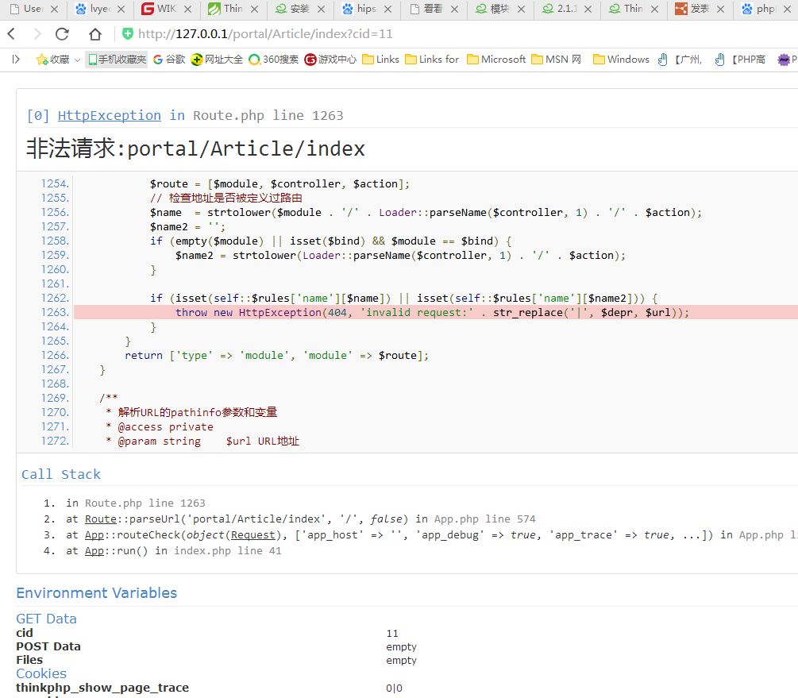
Task: Click the App link in App::run() row
Action: point(94,550)
